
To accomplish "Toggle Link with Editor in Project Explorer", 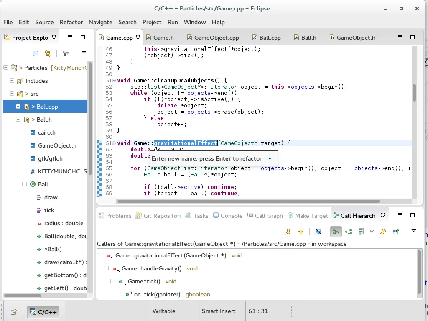I will 48,53.
